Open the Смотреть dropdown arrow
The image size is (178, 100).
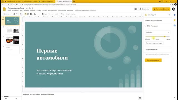click(151, 9)
